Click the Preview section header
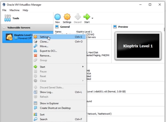 [123, 27]
